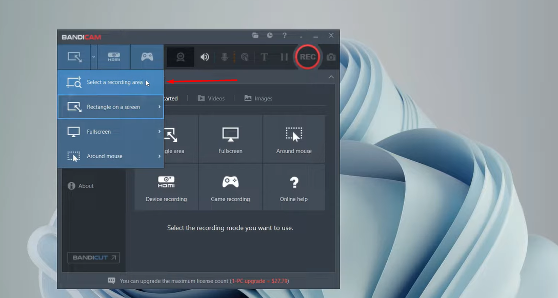Click the text overlay T icon
Image resolution: width=558 pixels, height=298 pixels.
(264, 57)
